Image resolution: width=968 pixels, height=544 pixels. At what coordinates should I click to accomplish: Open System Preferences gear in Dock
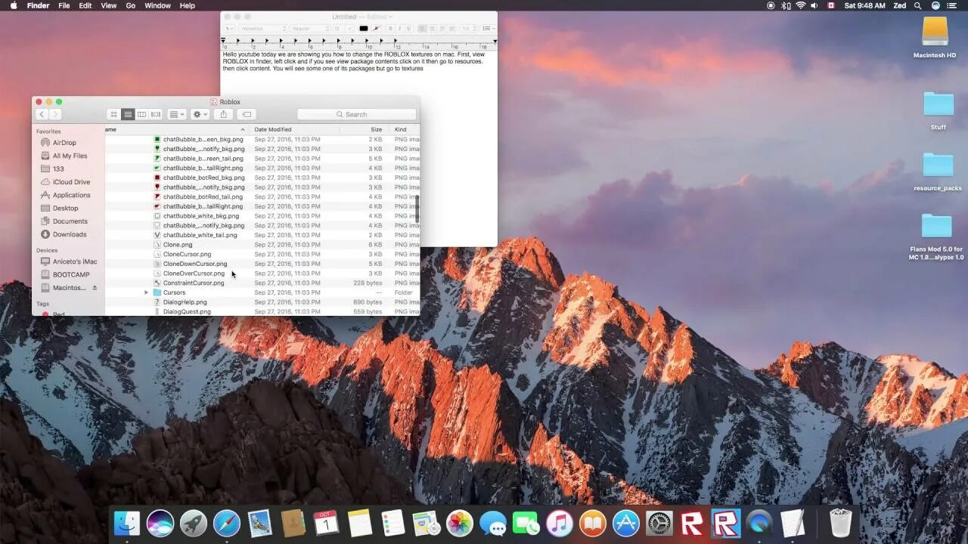[659, 523]
